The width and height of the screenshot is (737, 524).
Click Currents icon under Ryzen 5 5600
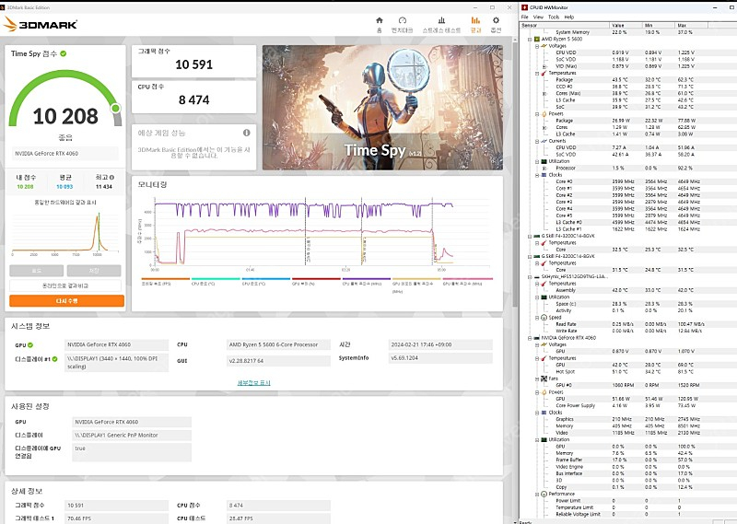[544, 141]
